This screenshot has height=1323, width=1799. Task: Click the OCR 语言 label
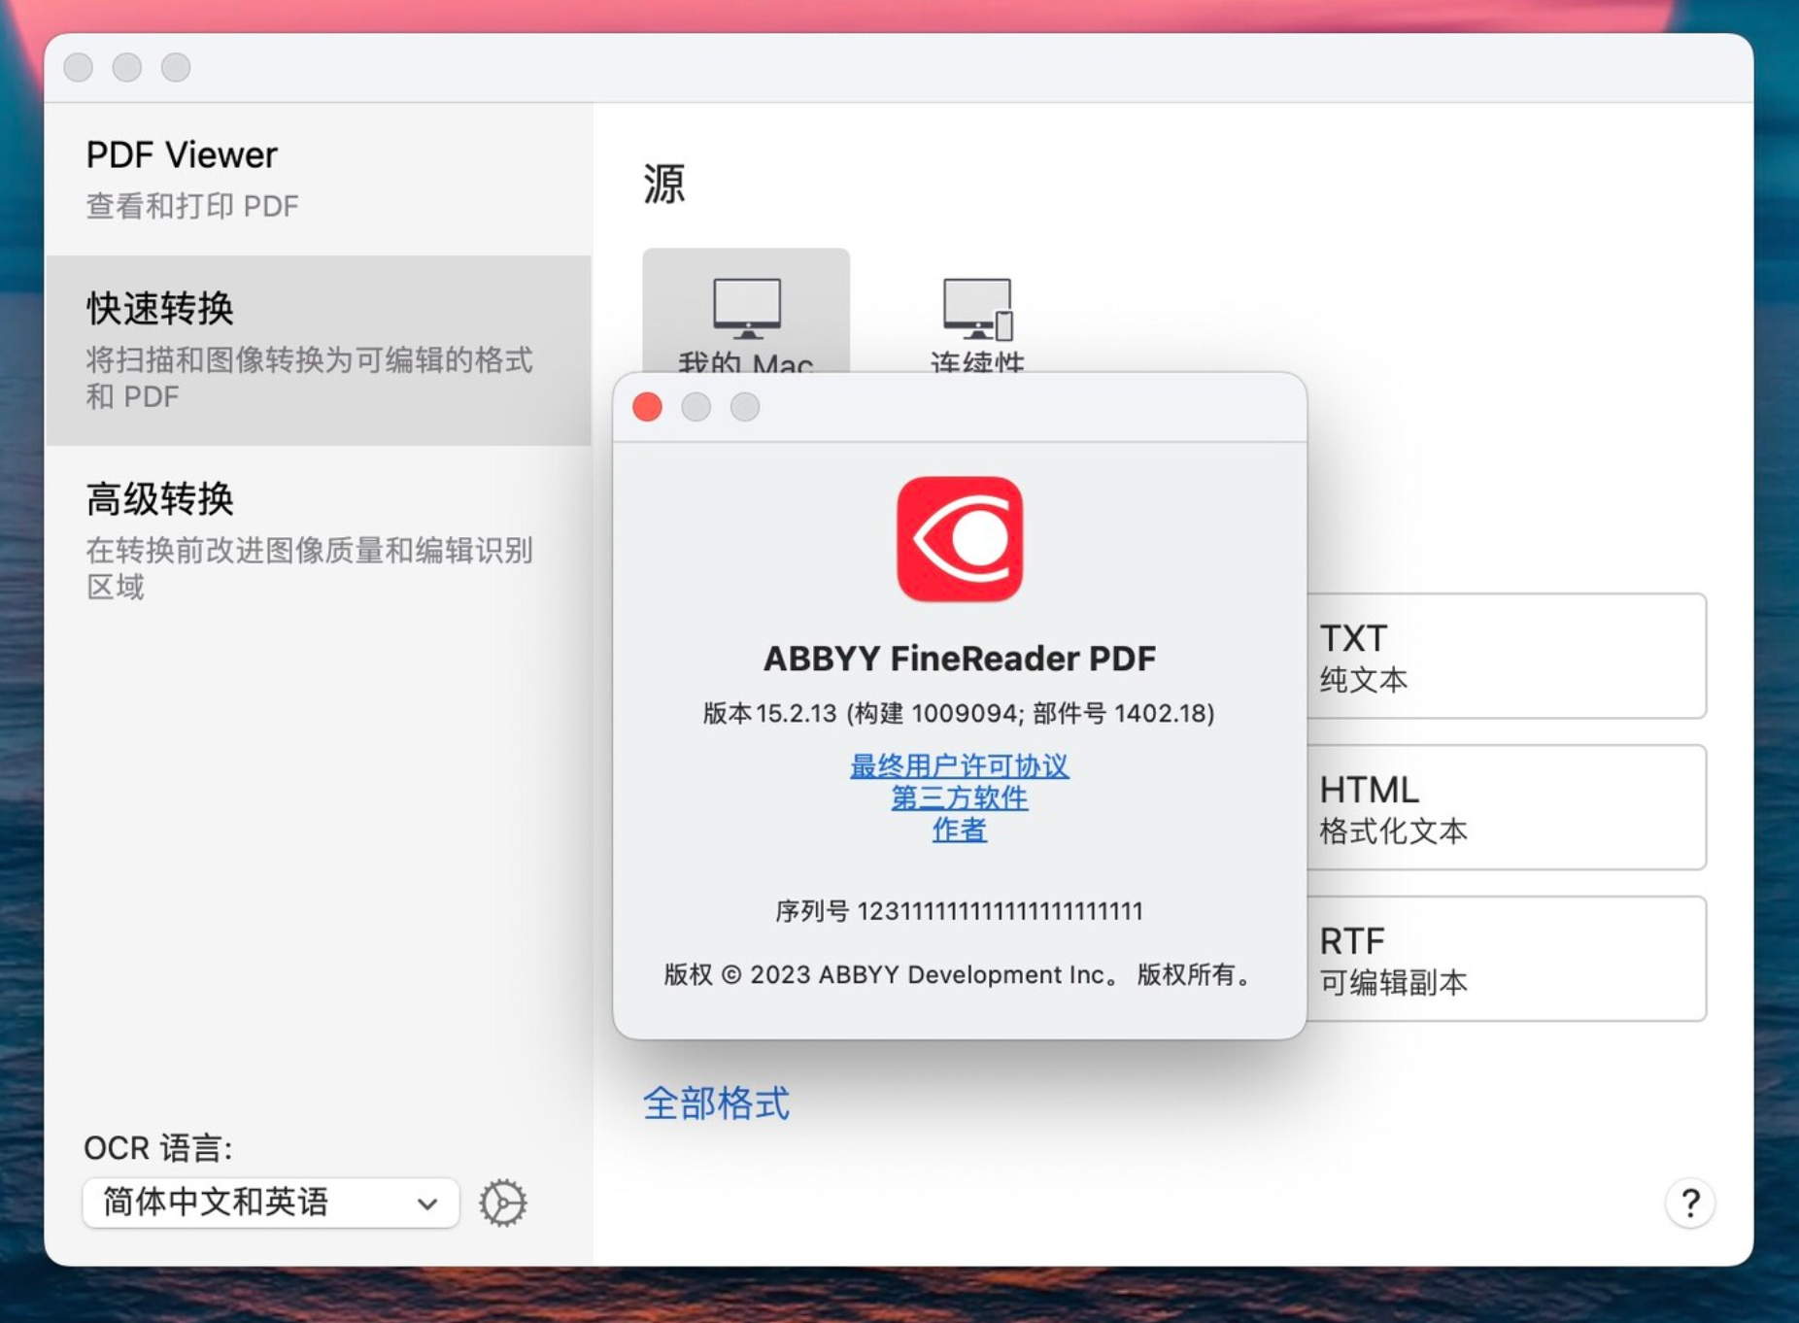(x=158, y=1148)
